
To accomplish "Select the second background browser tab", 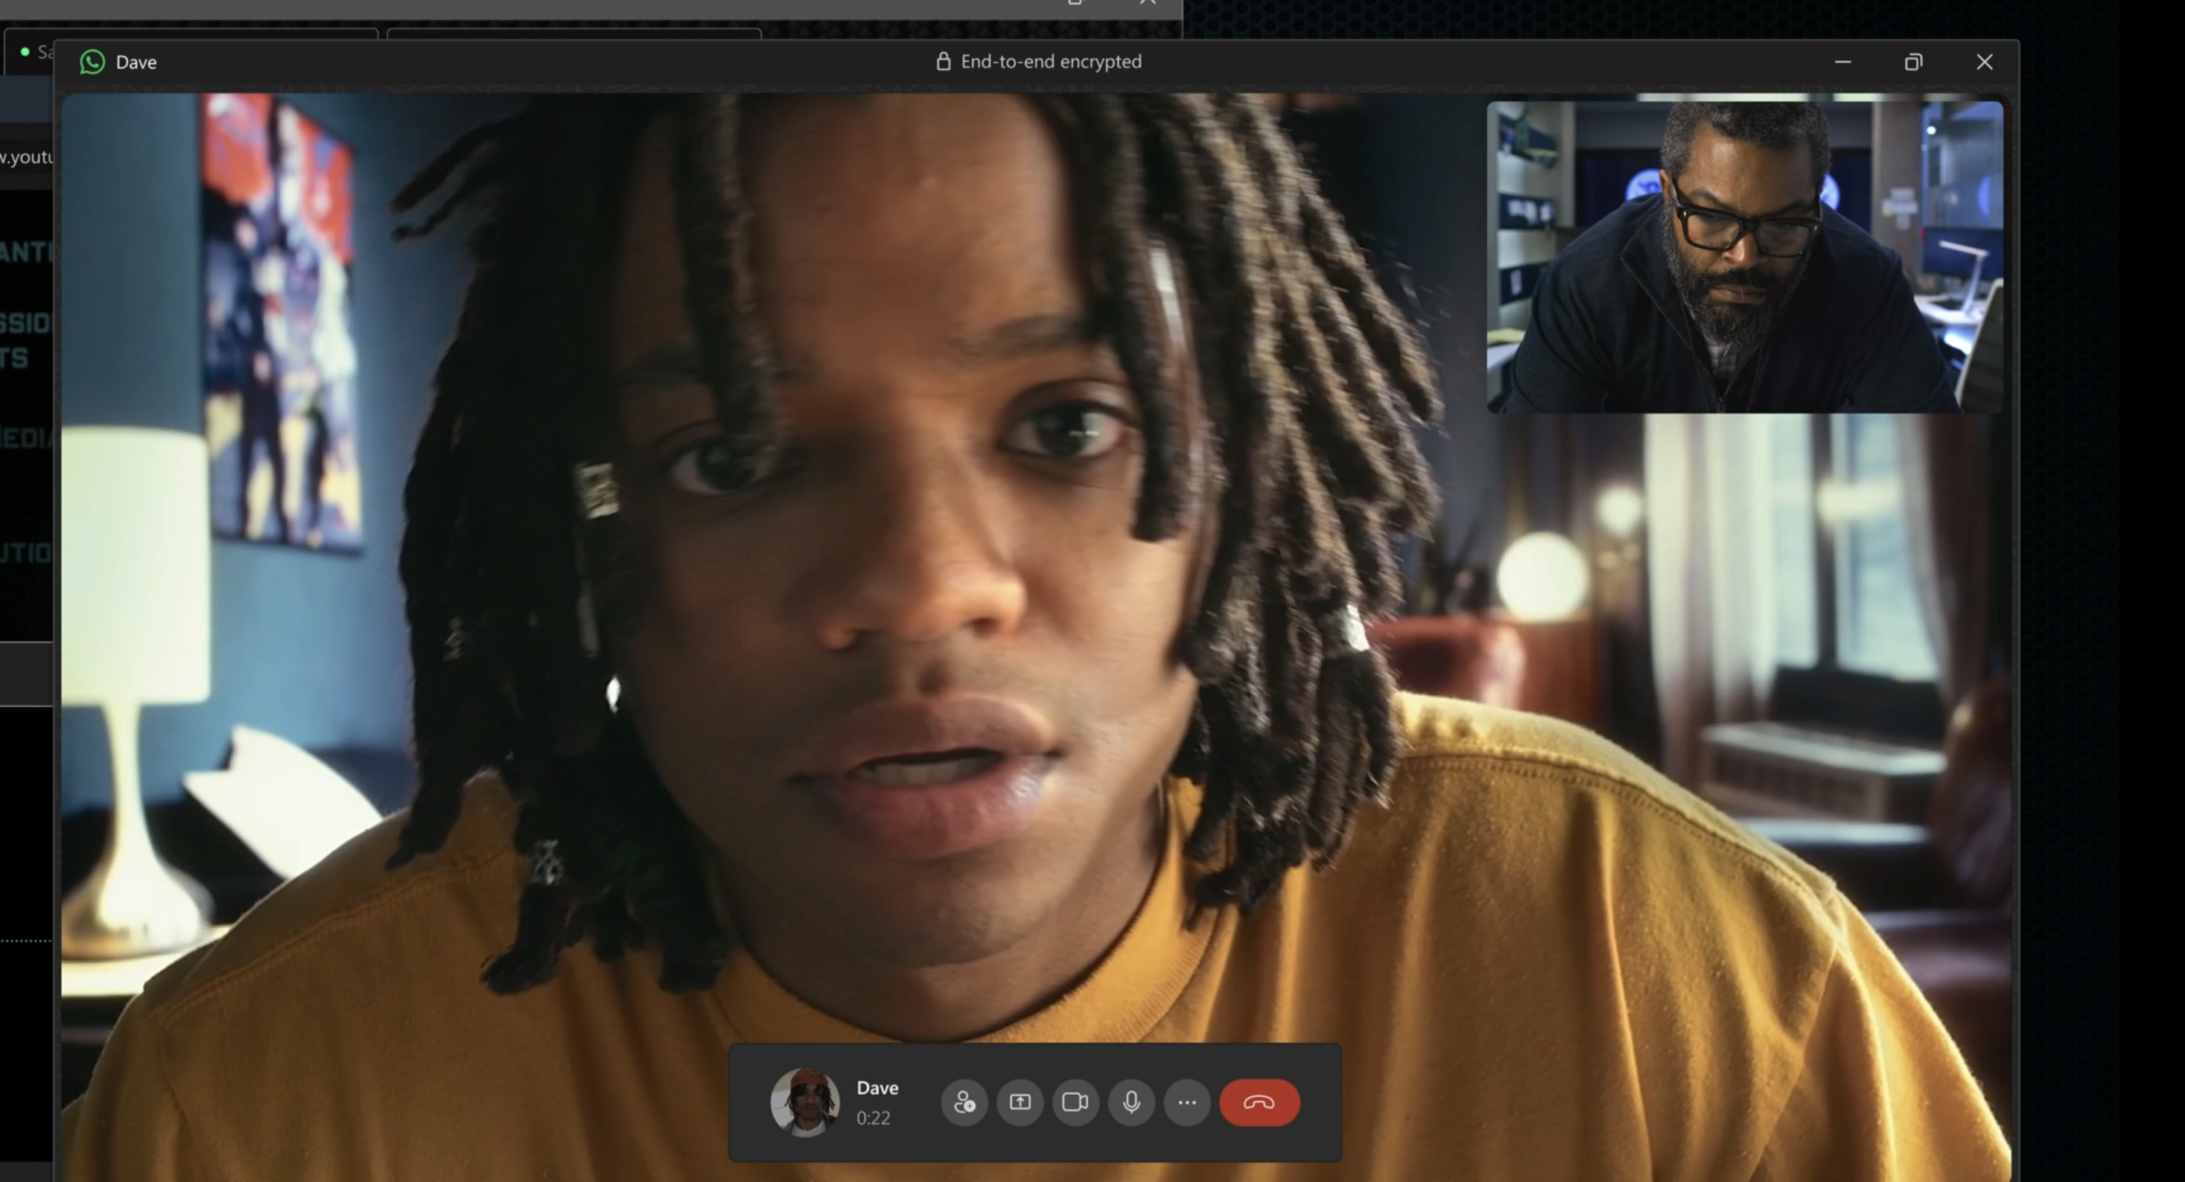I will pos(573,34).
